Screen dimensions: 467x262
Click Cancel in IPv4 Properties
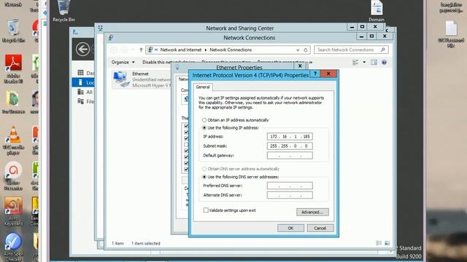(320, 228)
